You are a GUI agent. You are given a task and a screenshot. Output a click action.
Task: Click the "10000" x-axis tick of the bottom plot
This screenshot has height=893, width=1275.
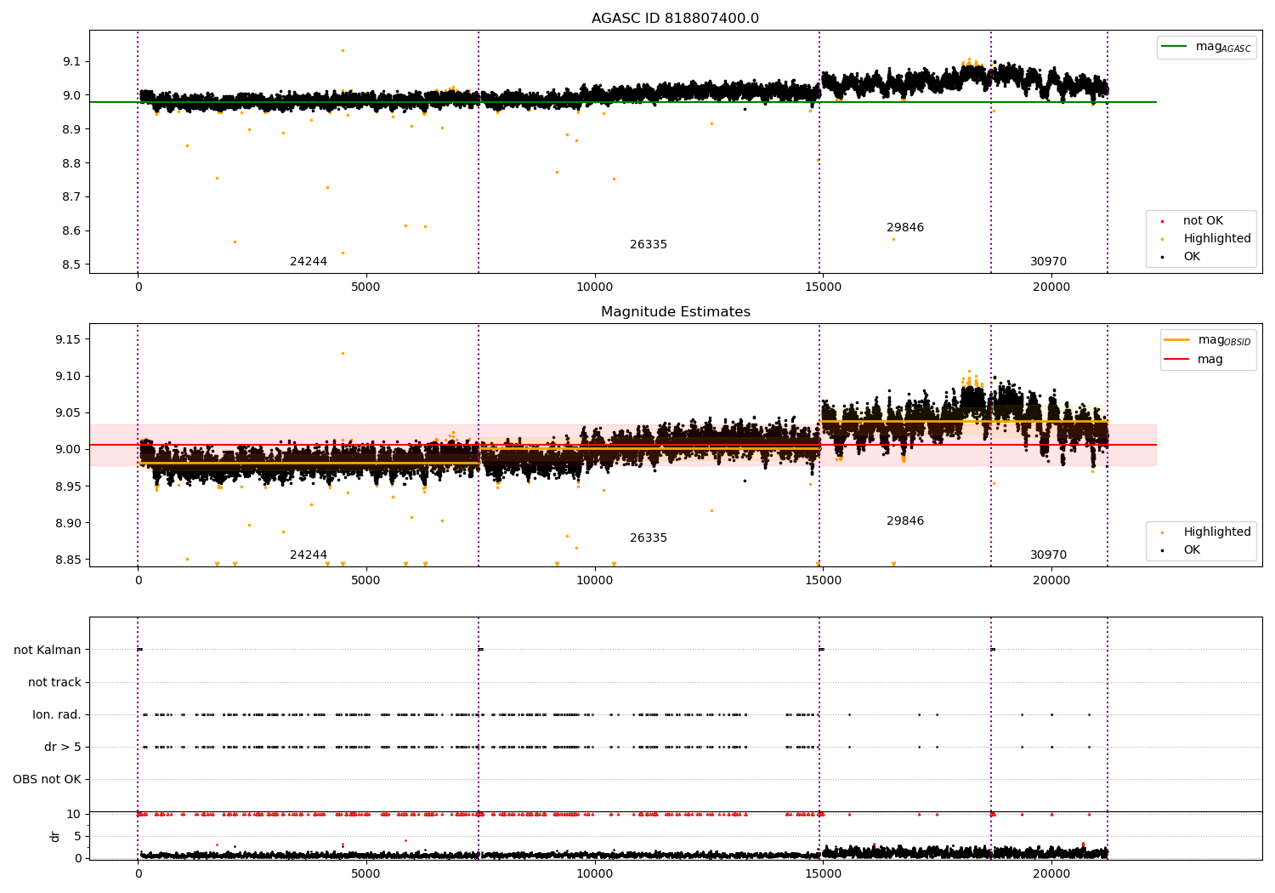point(594,873)
